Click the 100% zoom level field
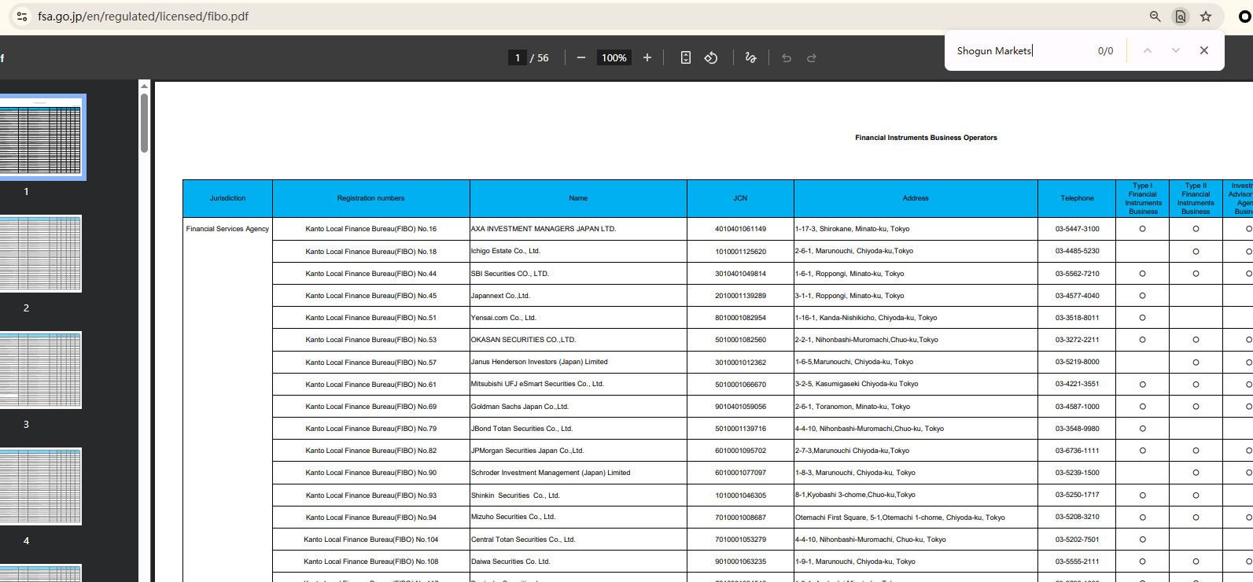Viewport: 1253px width, 582px height. tap(614, 57)
